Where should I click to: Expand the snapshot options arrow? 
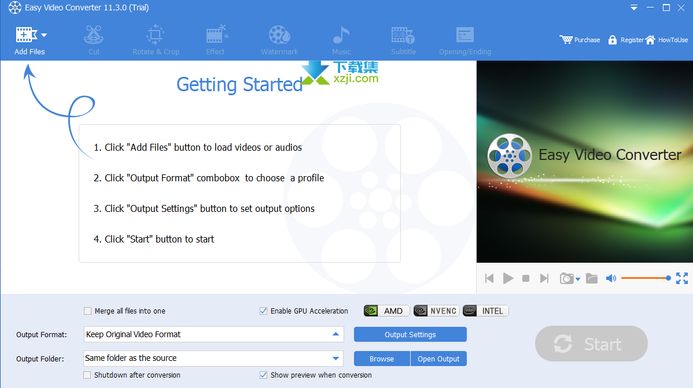tap(578, 279)
